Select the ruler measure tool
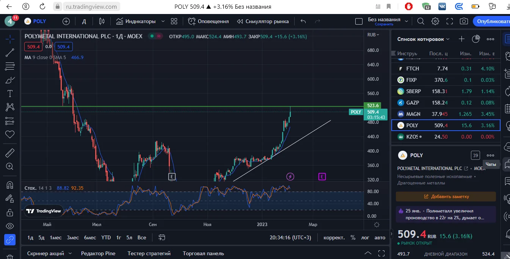 [10, 153]
